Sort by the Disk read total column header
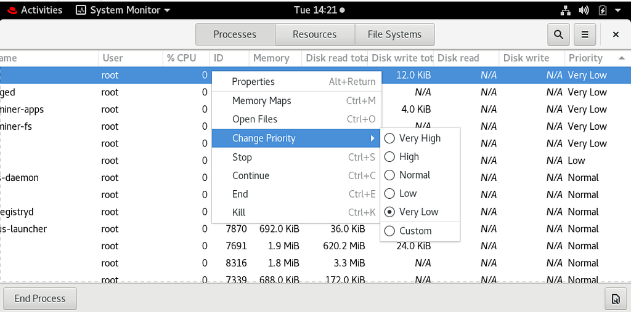 335,58
